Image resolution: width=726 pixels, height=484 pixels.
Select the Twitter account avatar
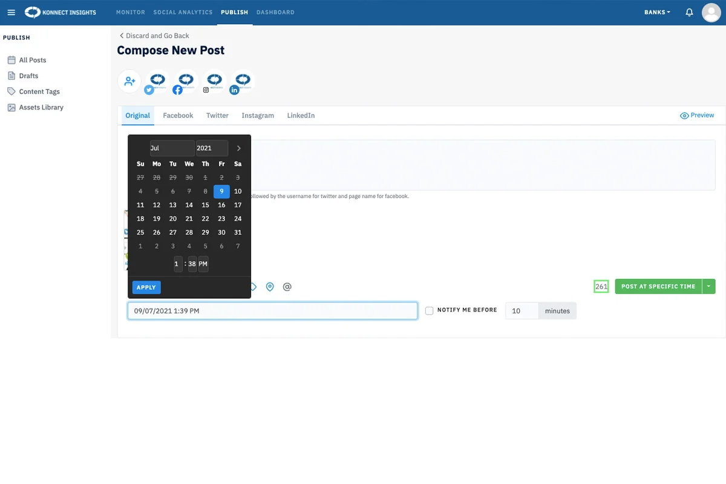(157, 82)
